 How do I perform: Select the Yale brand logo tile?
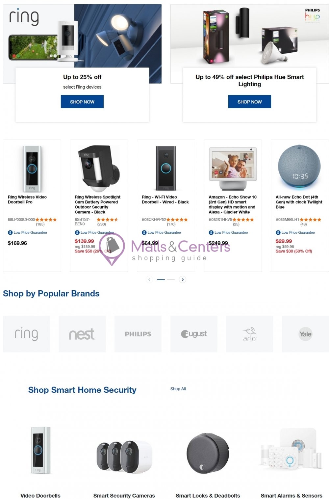(x=305, y=334)
